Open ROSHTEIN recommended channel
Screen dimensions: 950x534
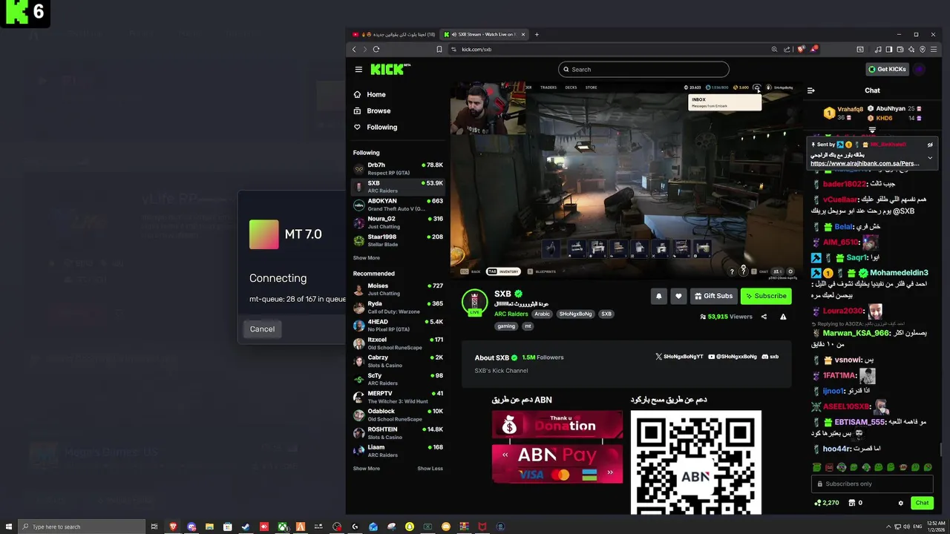(398, 432)
